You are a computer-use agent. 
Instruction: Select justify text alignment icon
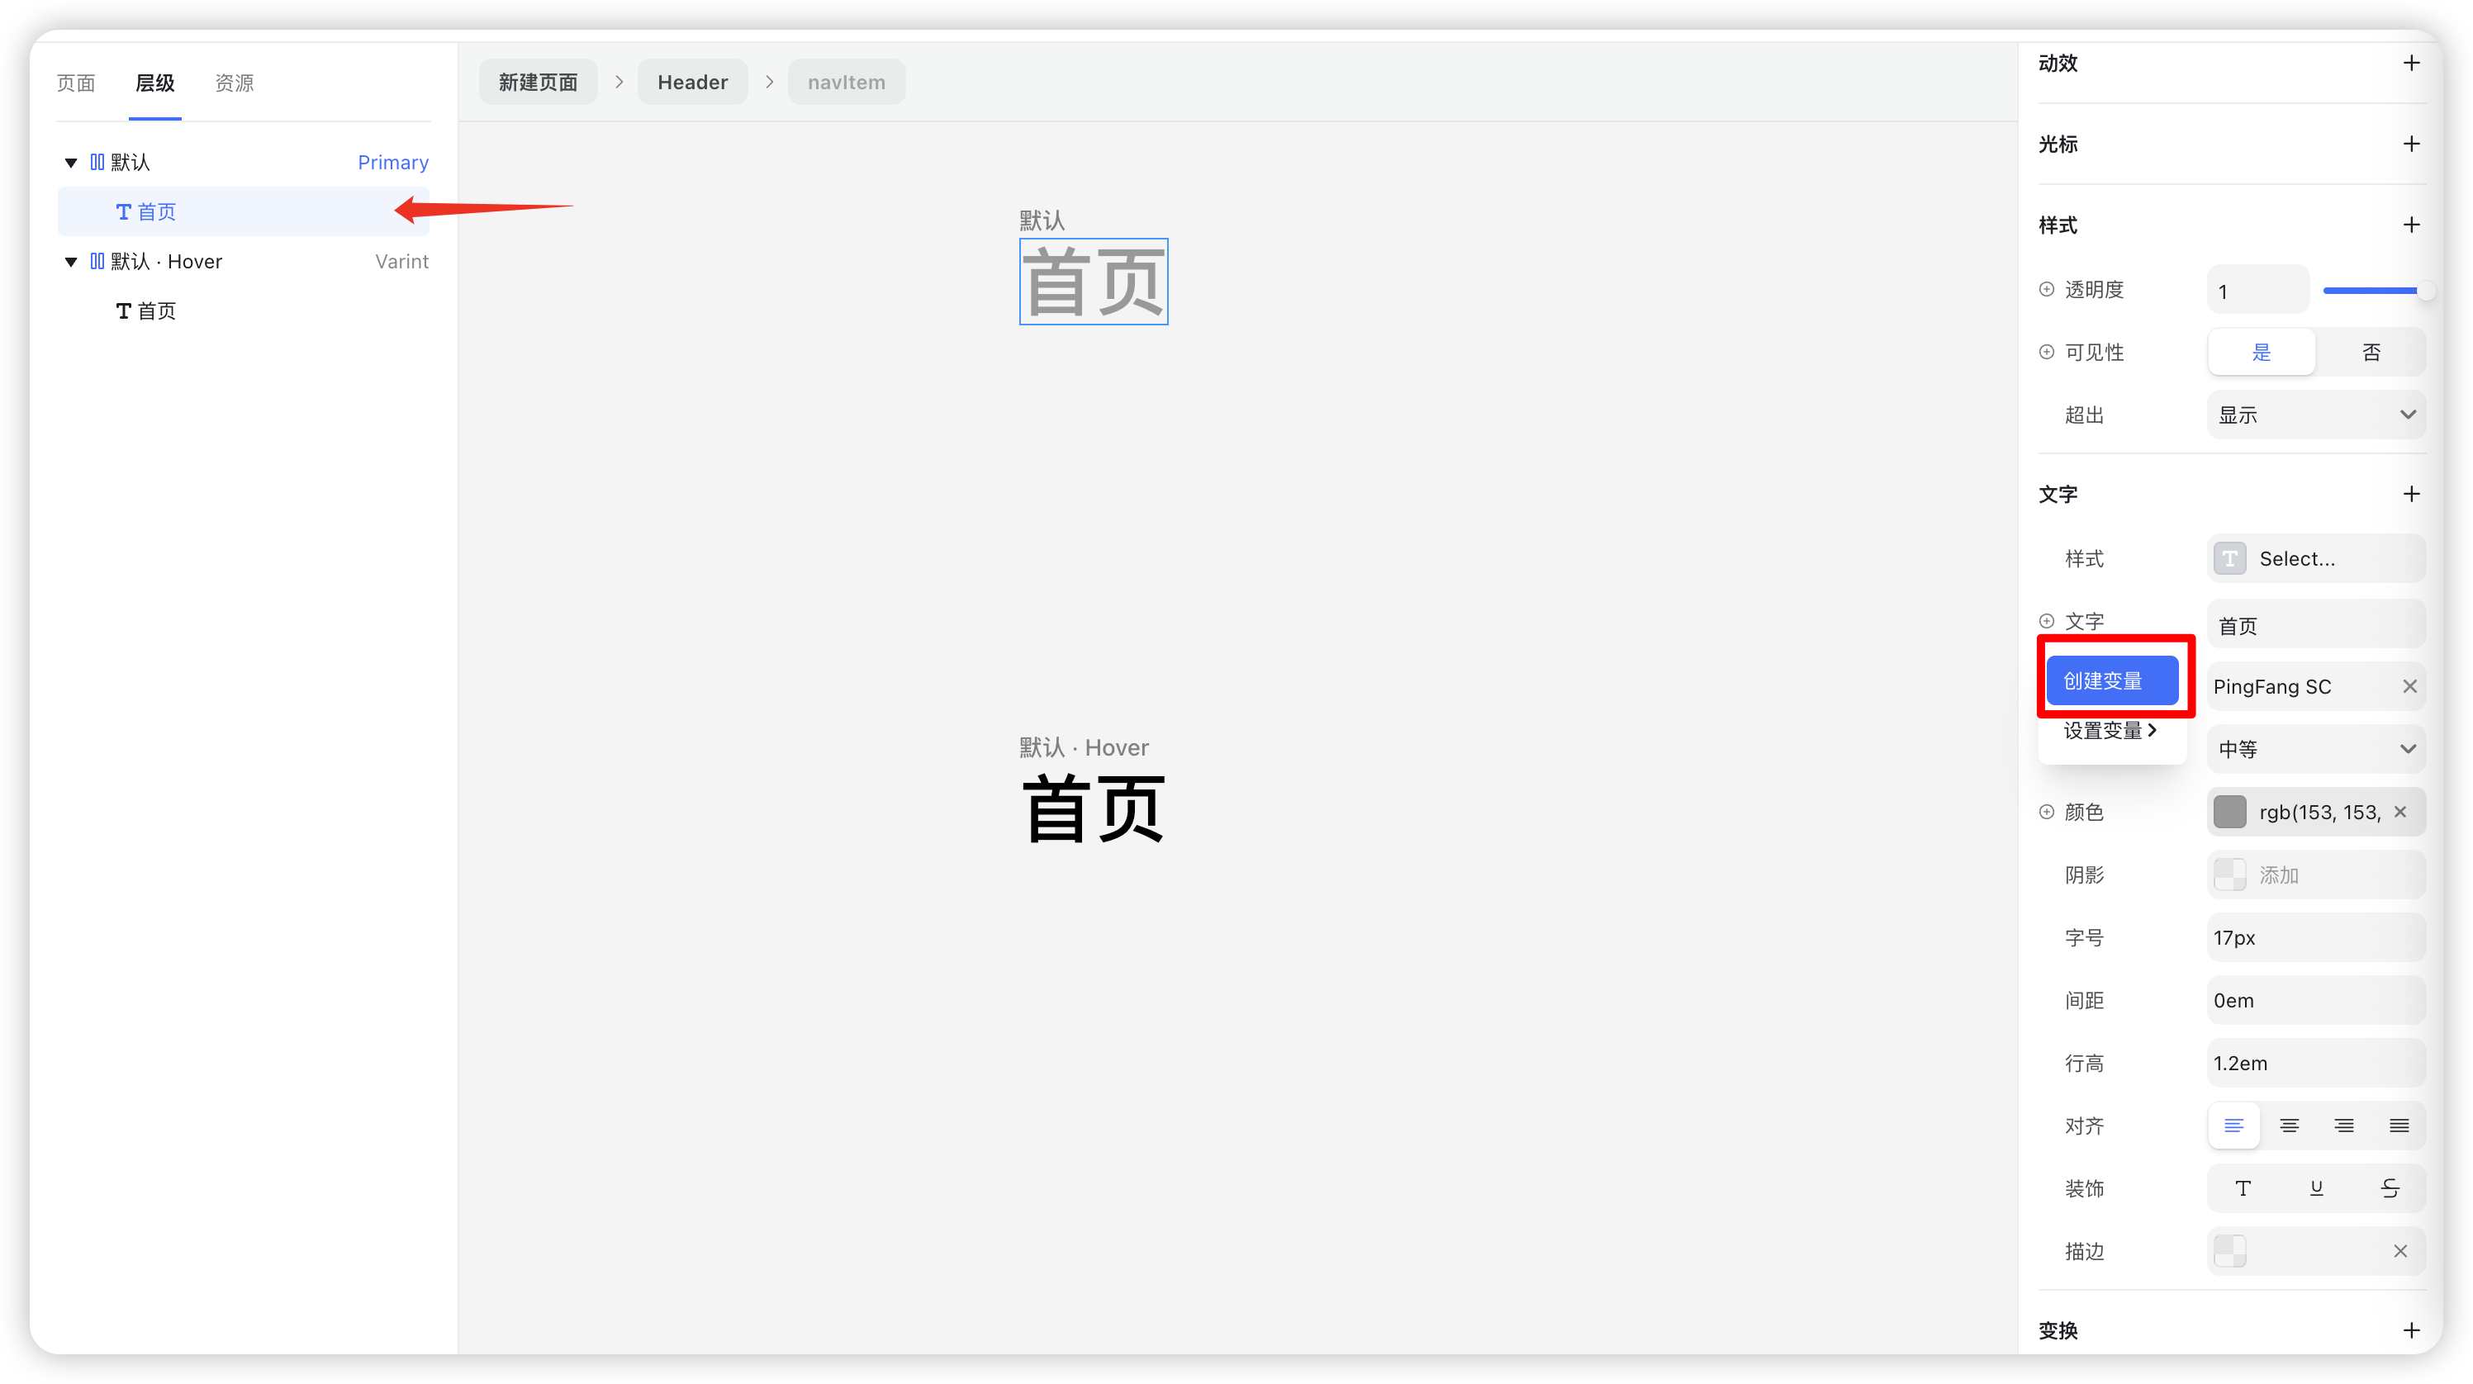point(2398,1126)
